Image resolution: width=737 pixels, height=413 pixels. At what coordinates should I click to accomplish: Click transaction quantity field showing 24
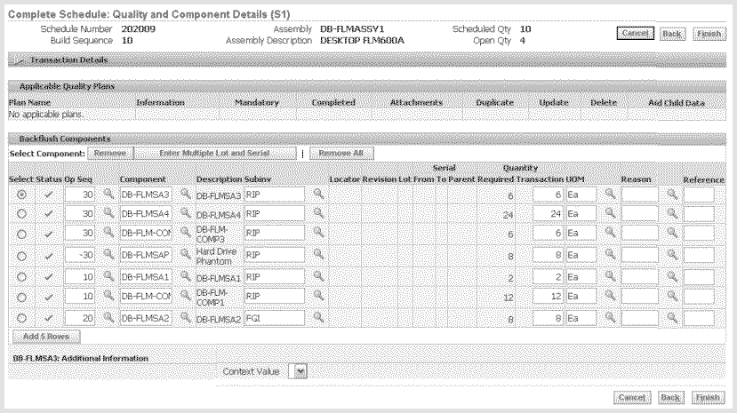548,213
